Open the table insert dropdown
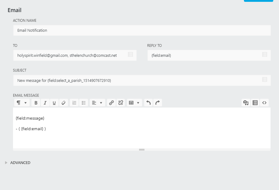 point(134,103)
